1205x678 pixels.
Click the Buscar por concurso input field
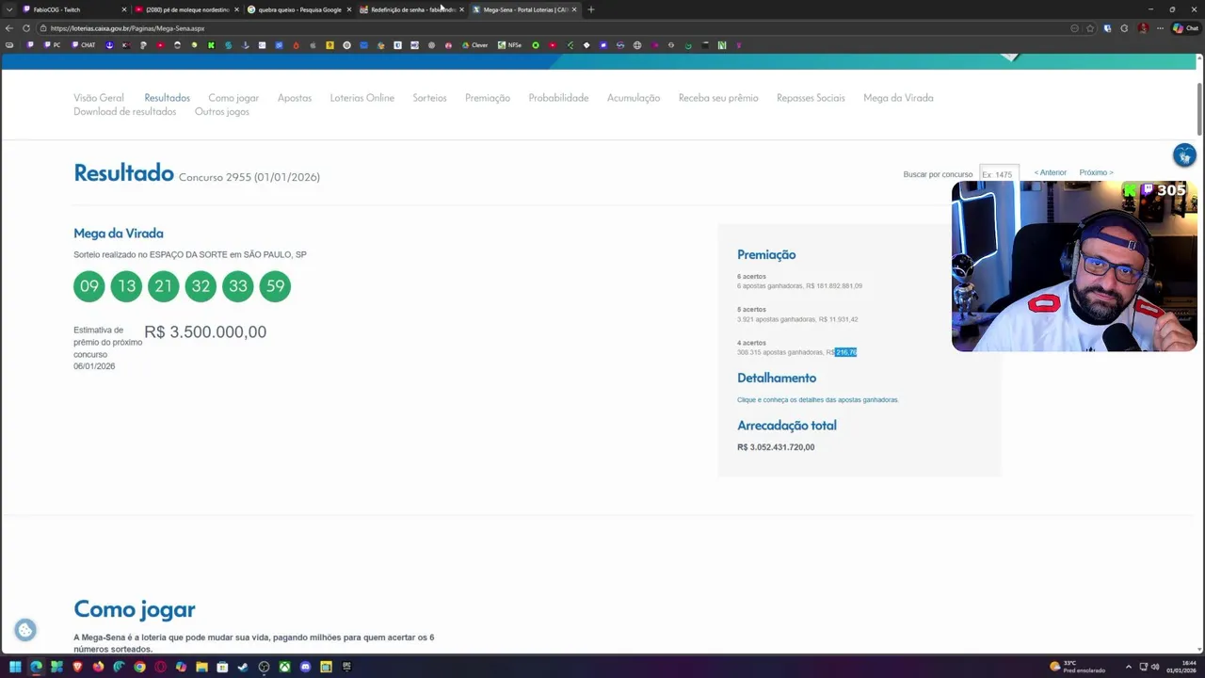coord(999,174)
